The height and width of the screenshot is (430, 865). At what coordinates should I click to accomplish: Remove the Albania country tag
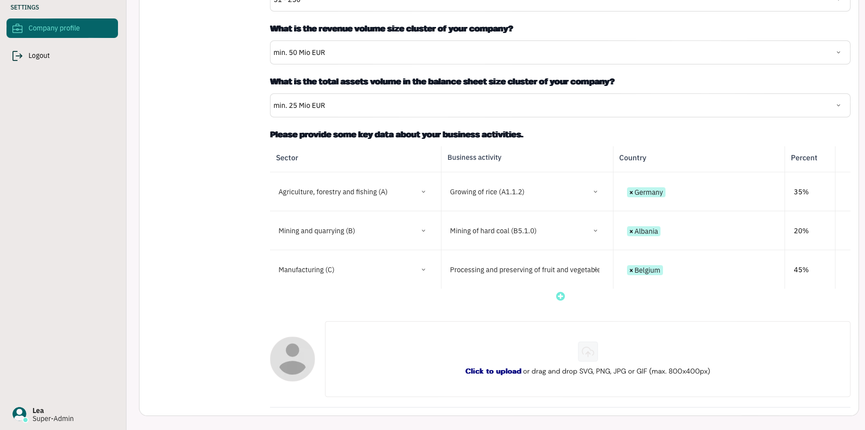pyautogui.click(x=631, y=231)
